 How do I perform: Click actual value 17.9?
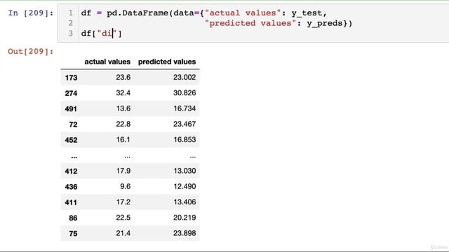click(x=123, y=171)
